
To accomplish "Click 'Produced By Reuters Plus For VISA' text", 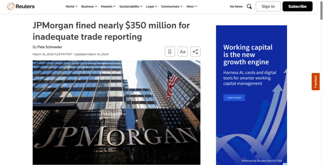I will click(x=262, y=161).
